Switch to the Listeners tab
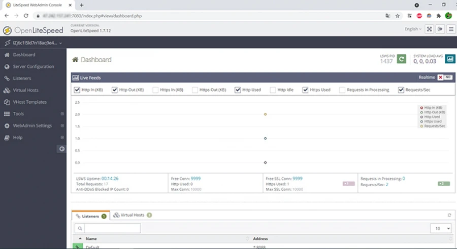Screen dimensions: 457x249 [x=91, y=216]
